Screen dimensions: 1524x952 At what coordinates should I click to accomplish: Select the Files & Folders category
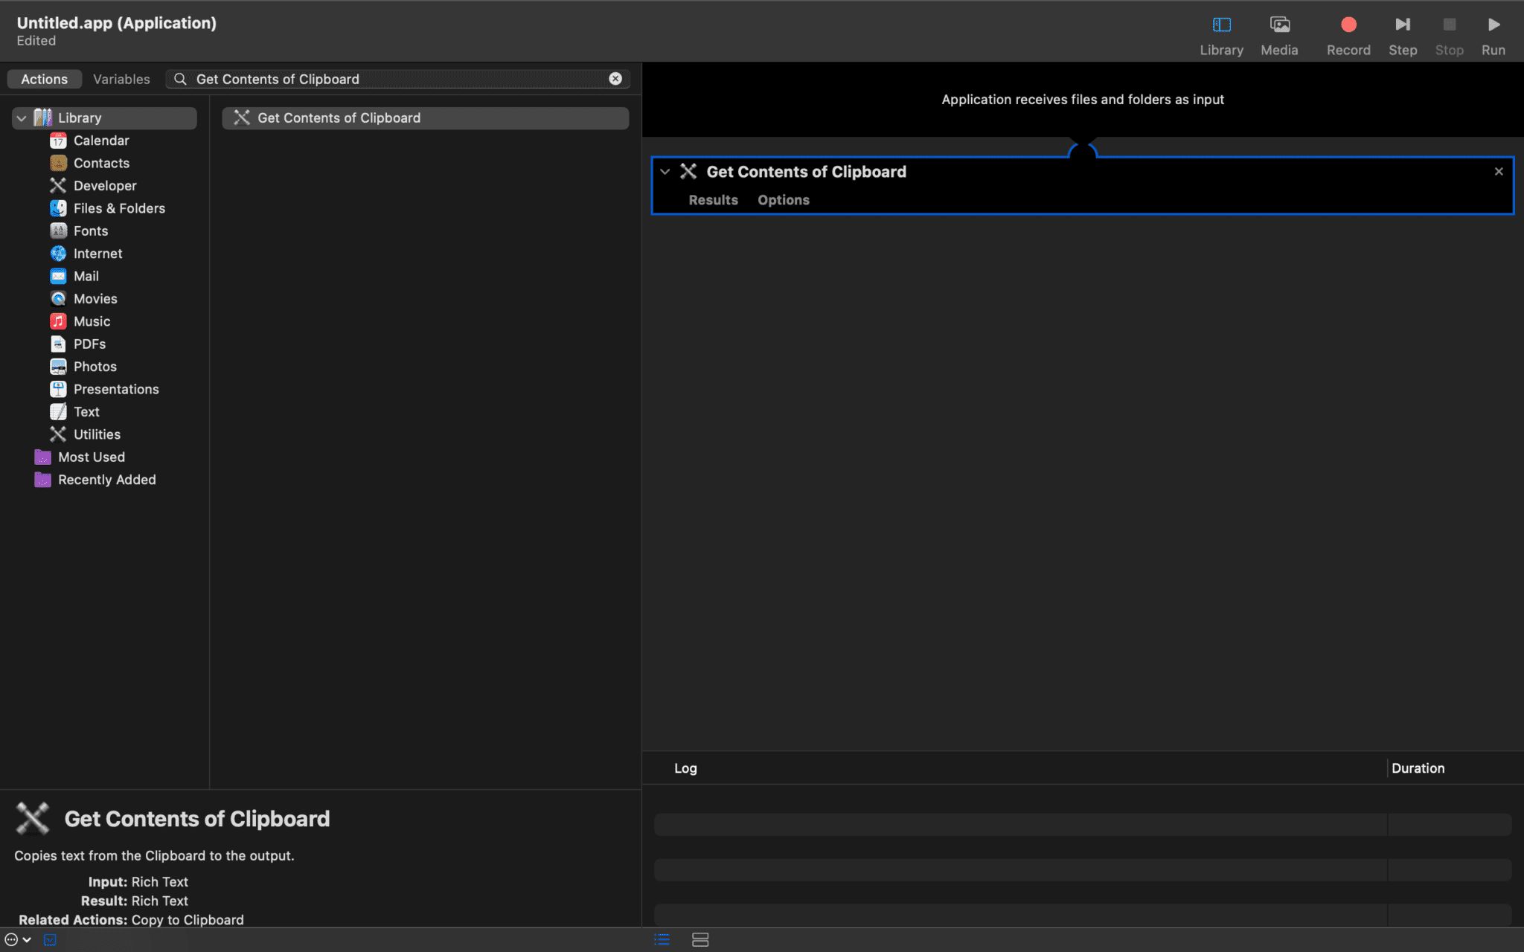(119, 208)
